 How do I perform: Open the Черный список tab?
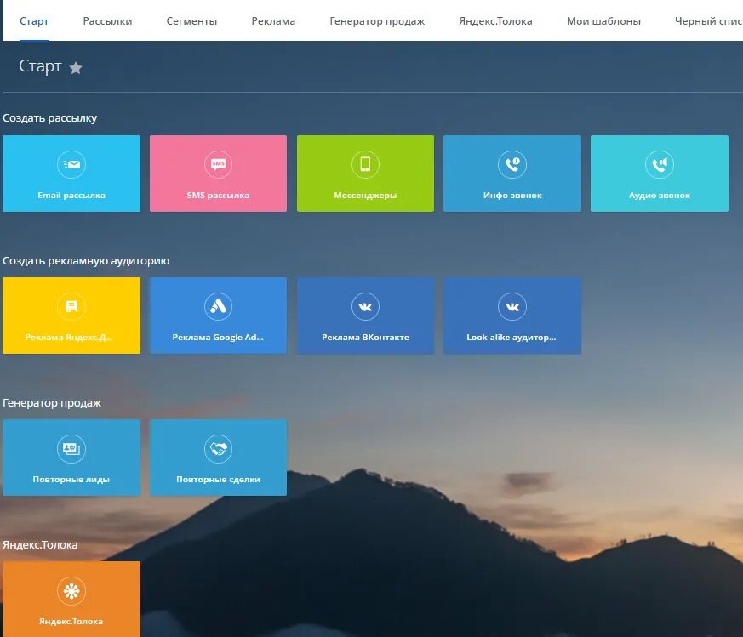(x=708, y=21)
